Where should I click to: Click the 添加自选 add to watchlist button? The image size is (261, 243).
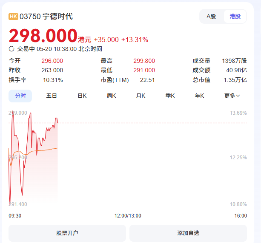[x=188, y=233]
